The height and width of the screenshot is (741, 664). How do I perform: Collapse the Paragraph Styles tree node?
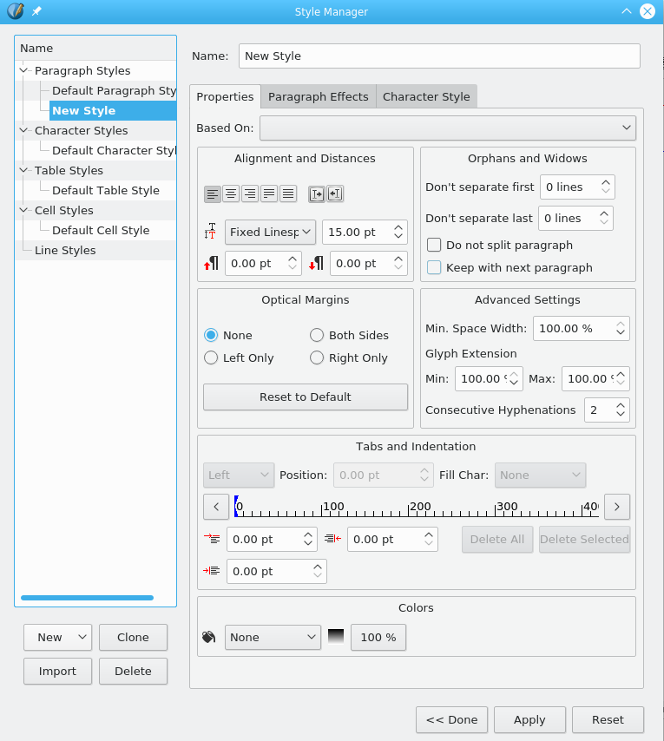[23, 70]
